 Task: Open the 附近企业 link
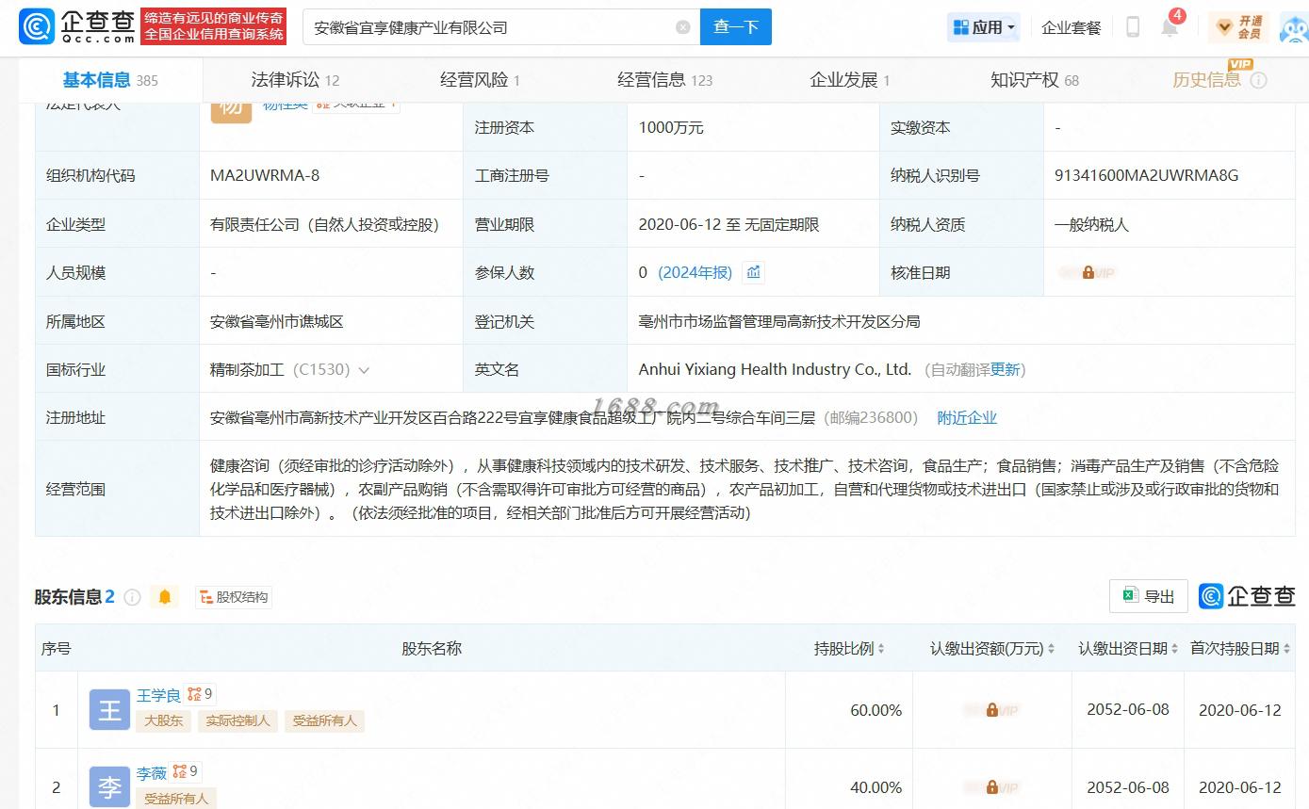(967, 417)
